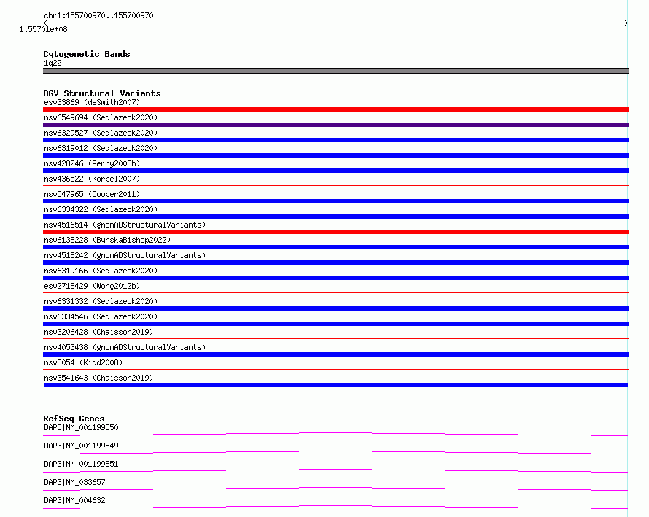This screenshot has width=649, height=517.
Task: Click the magenta line under DAP3|NM_033657
Action: [335, 489]
